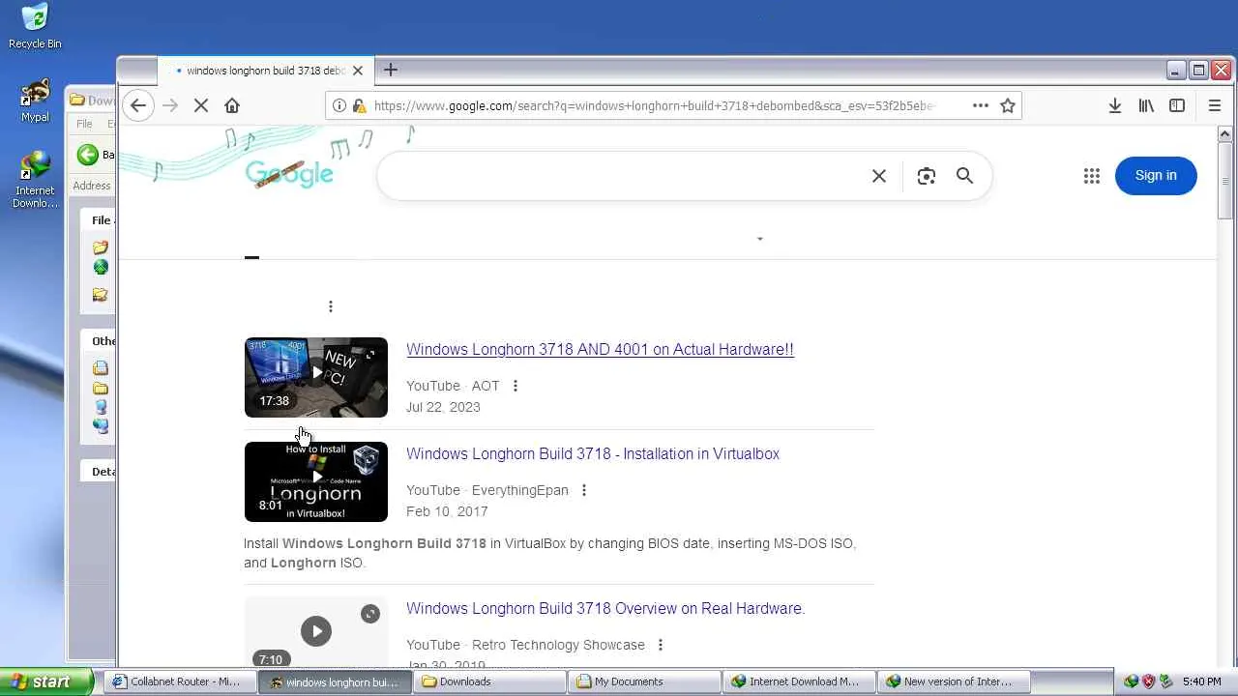
Task: Click the 'Jul 22, 2023' date text
Action: [443, 407]
